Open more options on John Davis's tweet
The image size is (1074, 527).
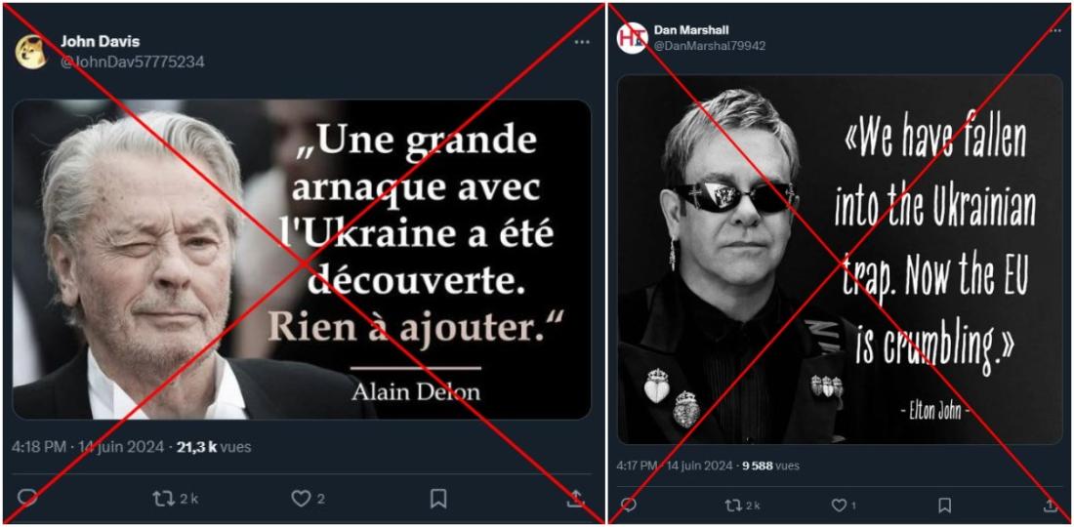tap(582, 42)
